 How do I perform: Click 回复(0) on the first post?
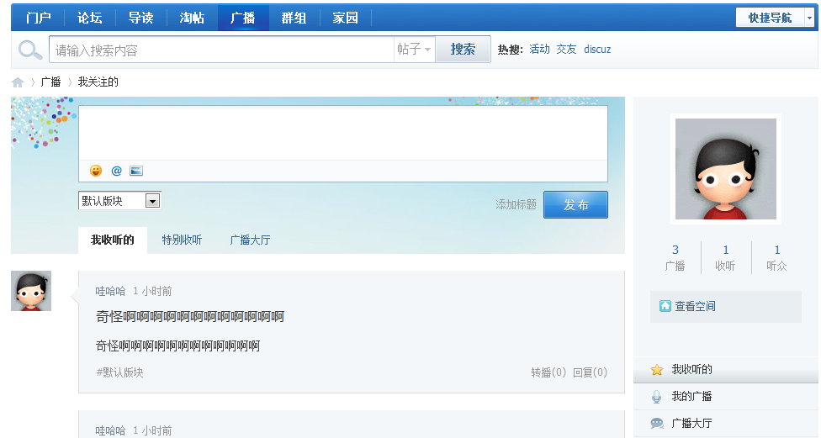[591, 372]
